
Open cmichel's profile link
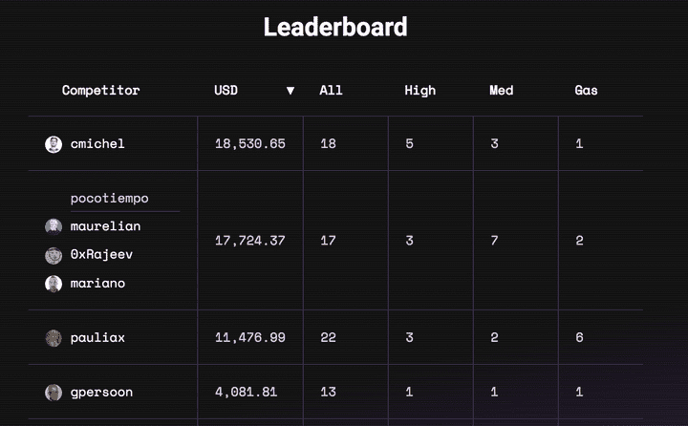97,144
